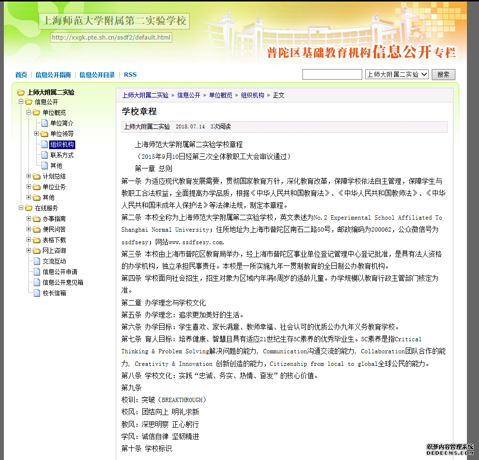Collapse the 在线服务 tree node

(21, 208)
